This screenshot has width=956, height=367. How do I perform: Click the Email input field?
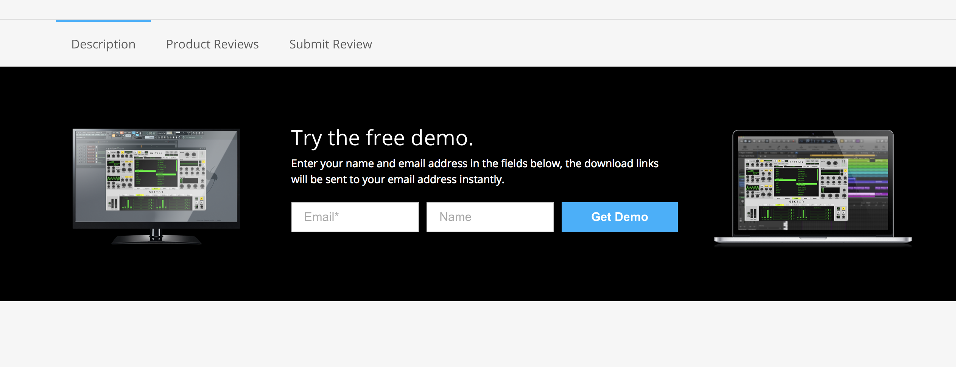(x=355, y=217)
